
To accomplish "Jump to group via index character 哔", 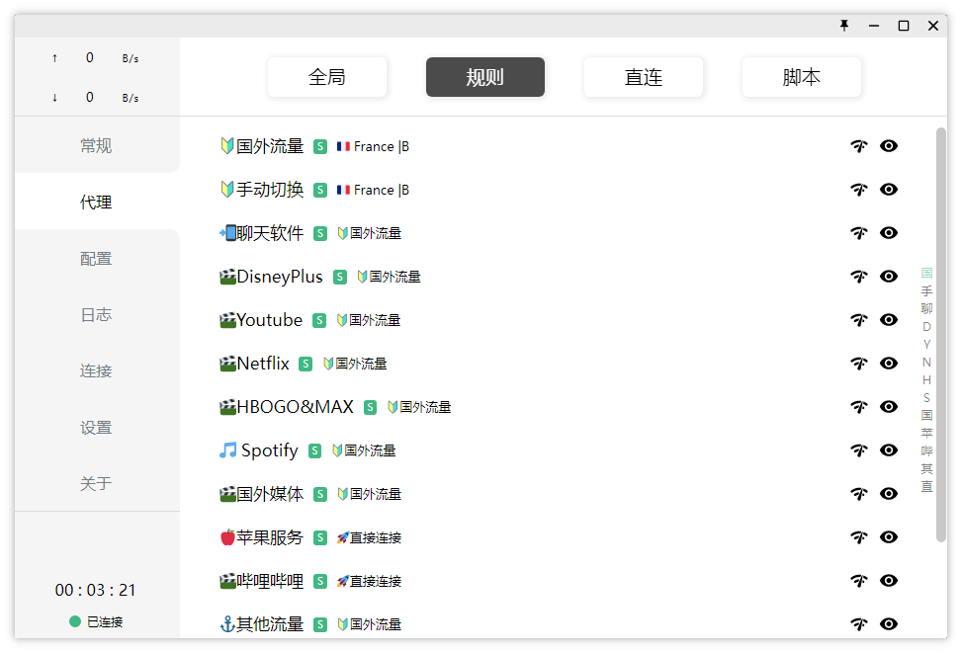I will tap(926, 450).
